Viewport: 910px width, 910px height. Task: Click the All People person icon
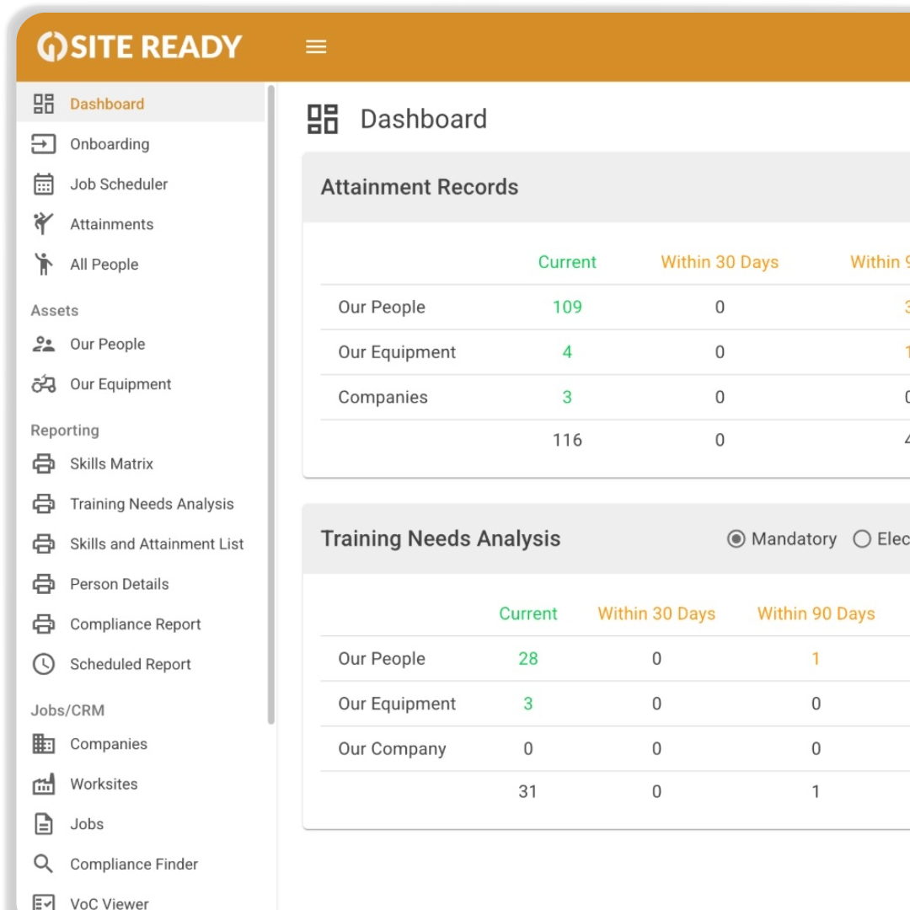43,265
